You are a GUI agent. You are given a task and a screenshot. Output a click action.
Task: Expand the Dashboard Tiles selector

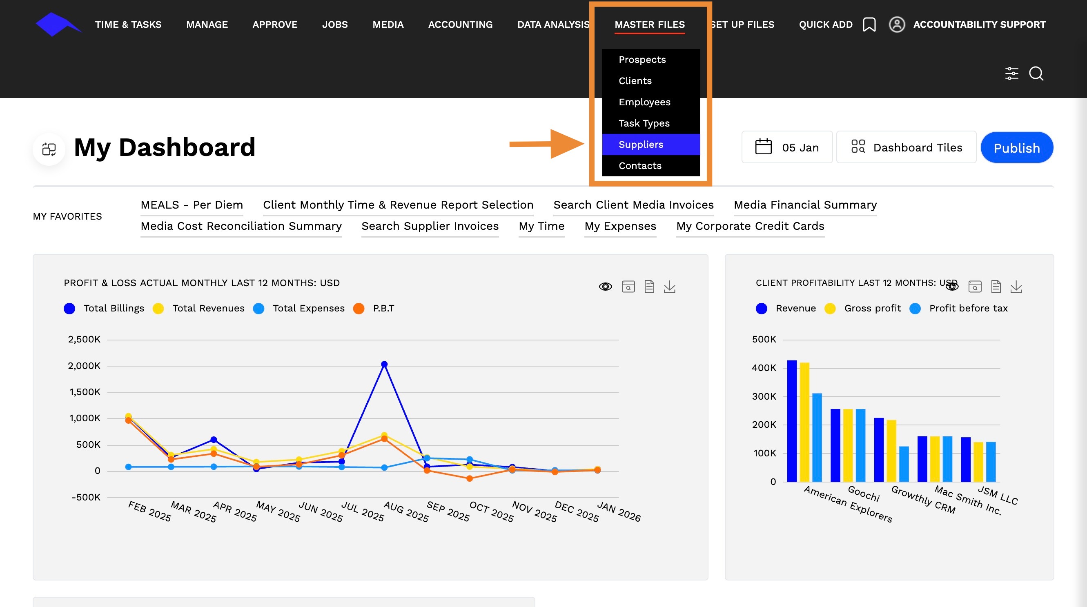pos(907,147)
